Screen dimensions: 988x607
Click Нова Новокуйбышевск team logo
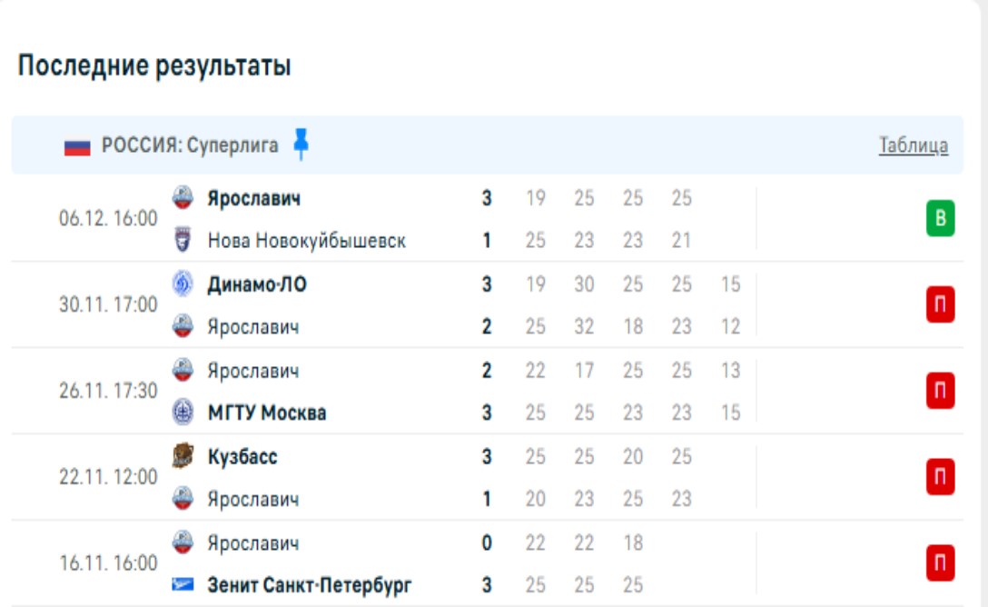[x=183, y=240]
